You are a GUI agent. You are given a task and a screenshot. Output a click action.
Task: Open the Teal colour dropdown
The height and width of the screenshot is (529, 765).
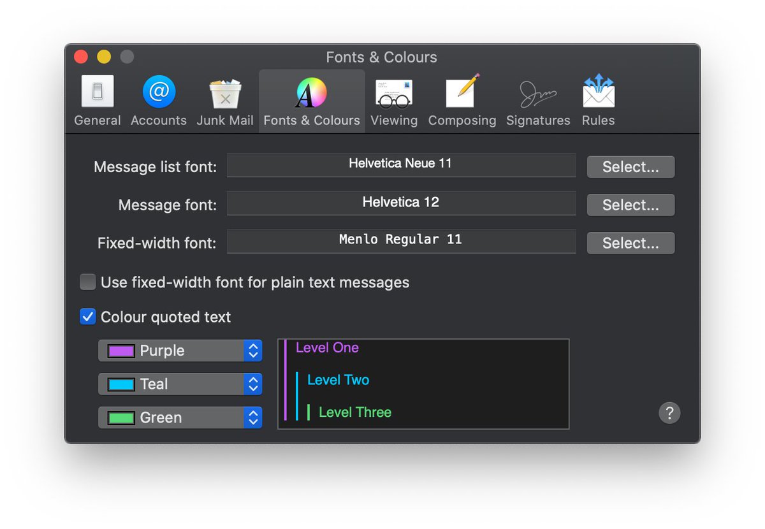click(x=180, y=384)
